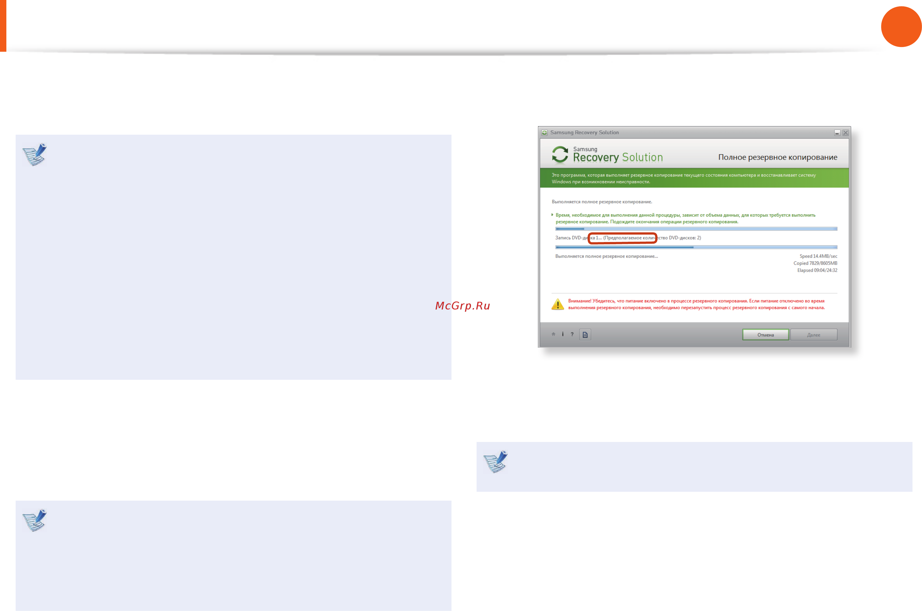Click the "Elapsed 09:04/24:32" text
This screenshot has width=922, height=611.
tap(817, 270)
